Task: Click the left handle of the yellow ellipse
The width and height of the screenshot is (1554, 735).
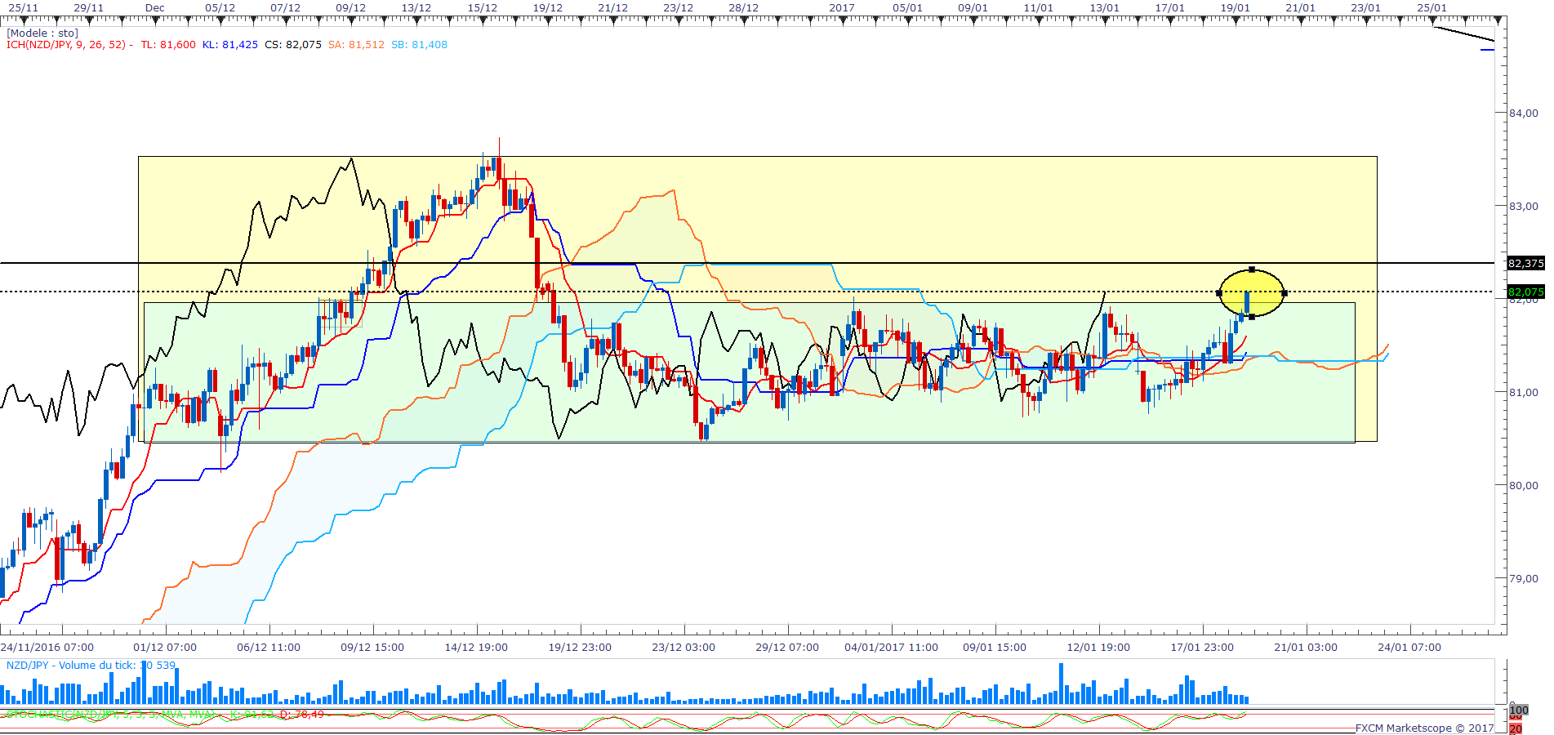Action: (1219, 293)
